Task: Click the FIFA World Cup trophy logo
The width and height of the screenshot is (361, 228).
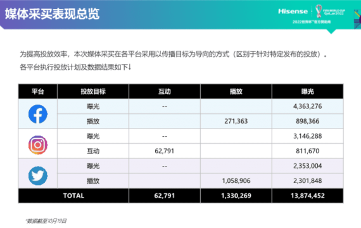Action: (319, 11)
